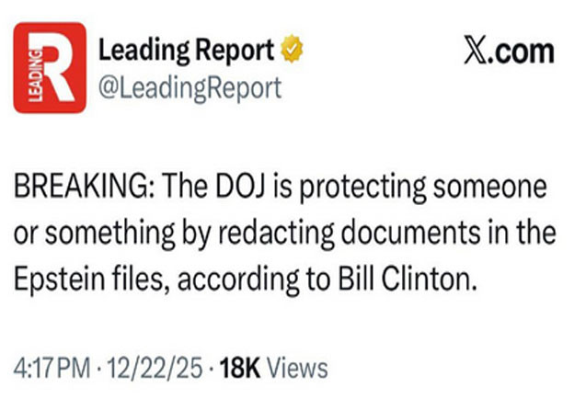Open the @LeadingReport handle
The width and height of the screenshot is (586, 411).
click(189, 89)
